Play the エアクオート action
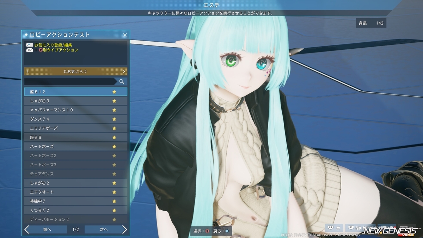This screenshot has width=423, height=238. pos(75,192)
